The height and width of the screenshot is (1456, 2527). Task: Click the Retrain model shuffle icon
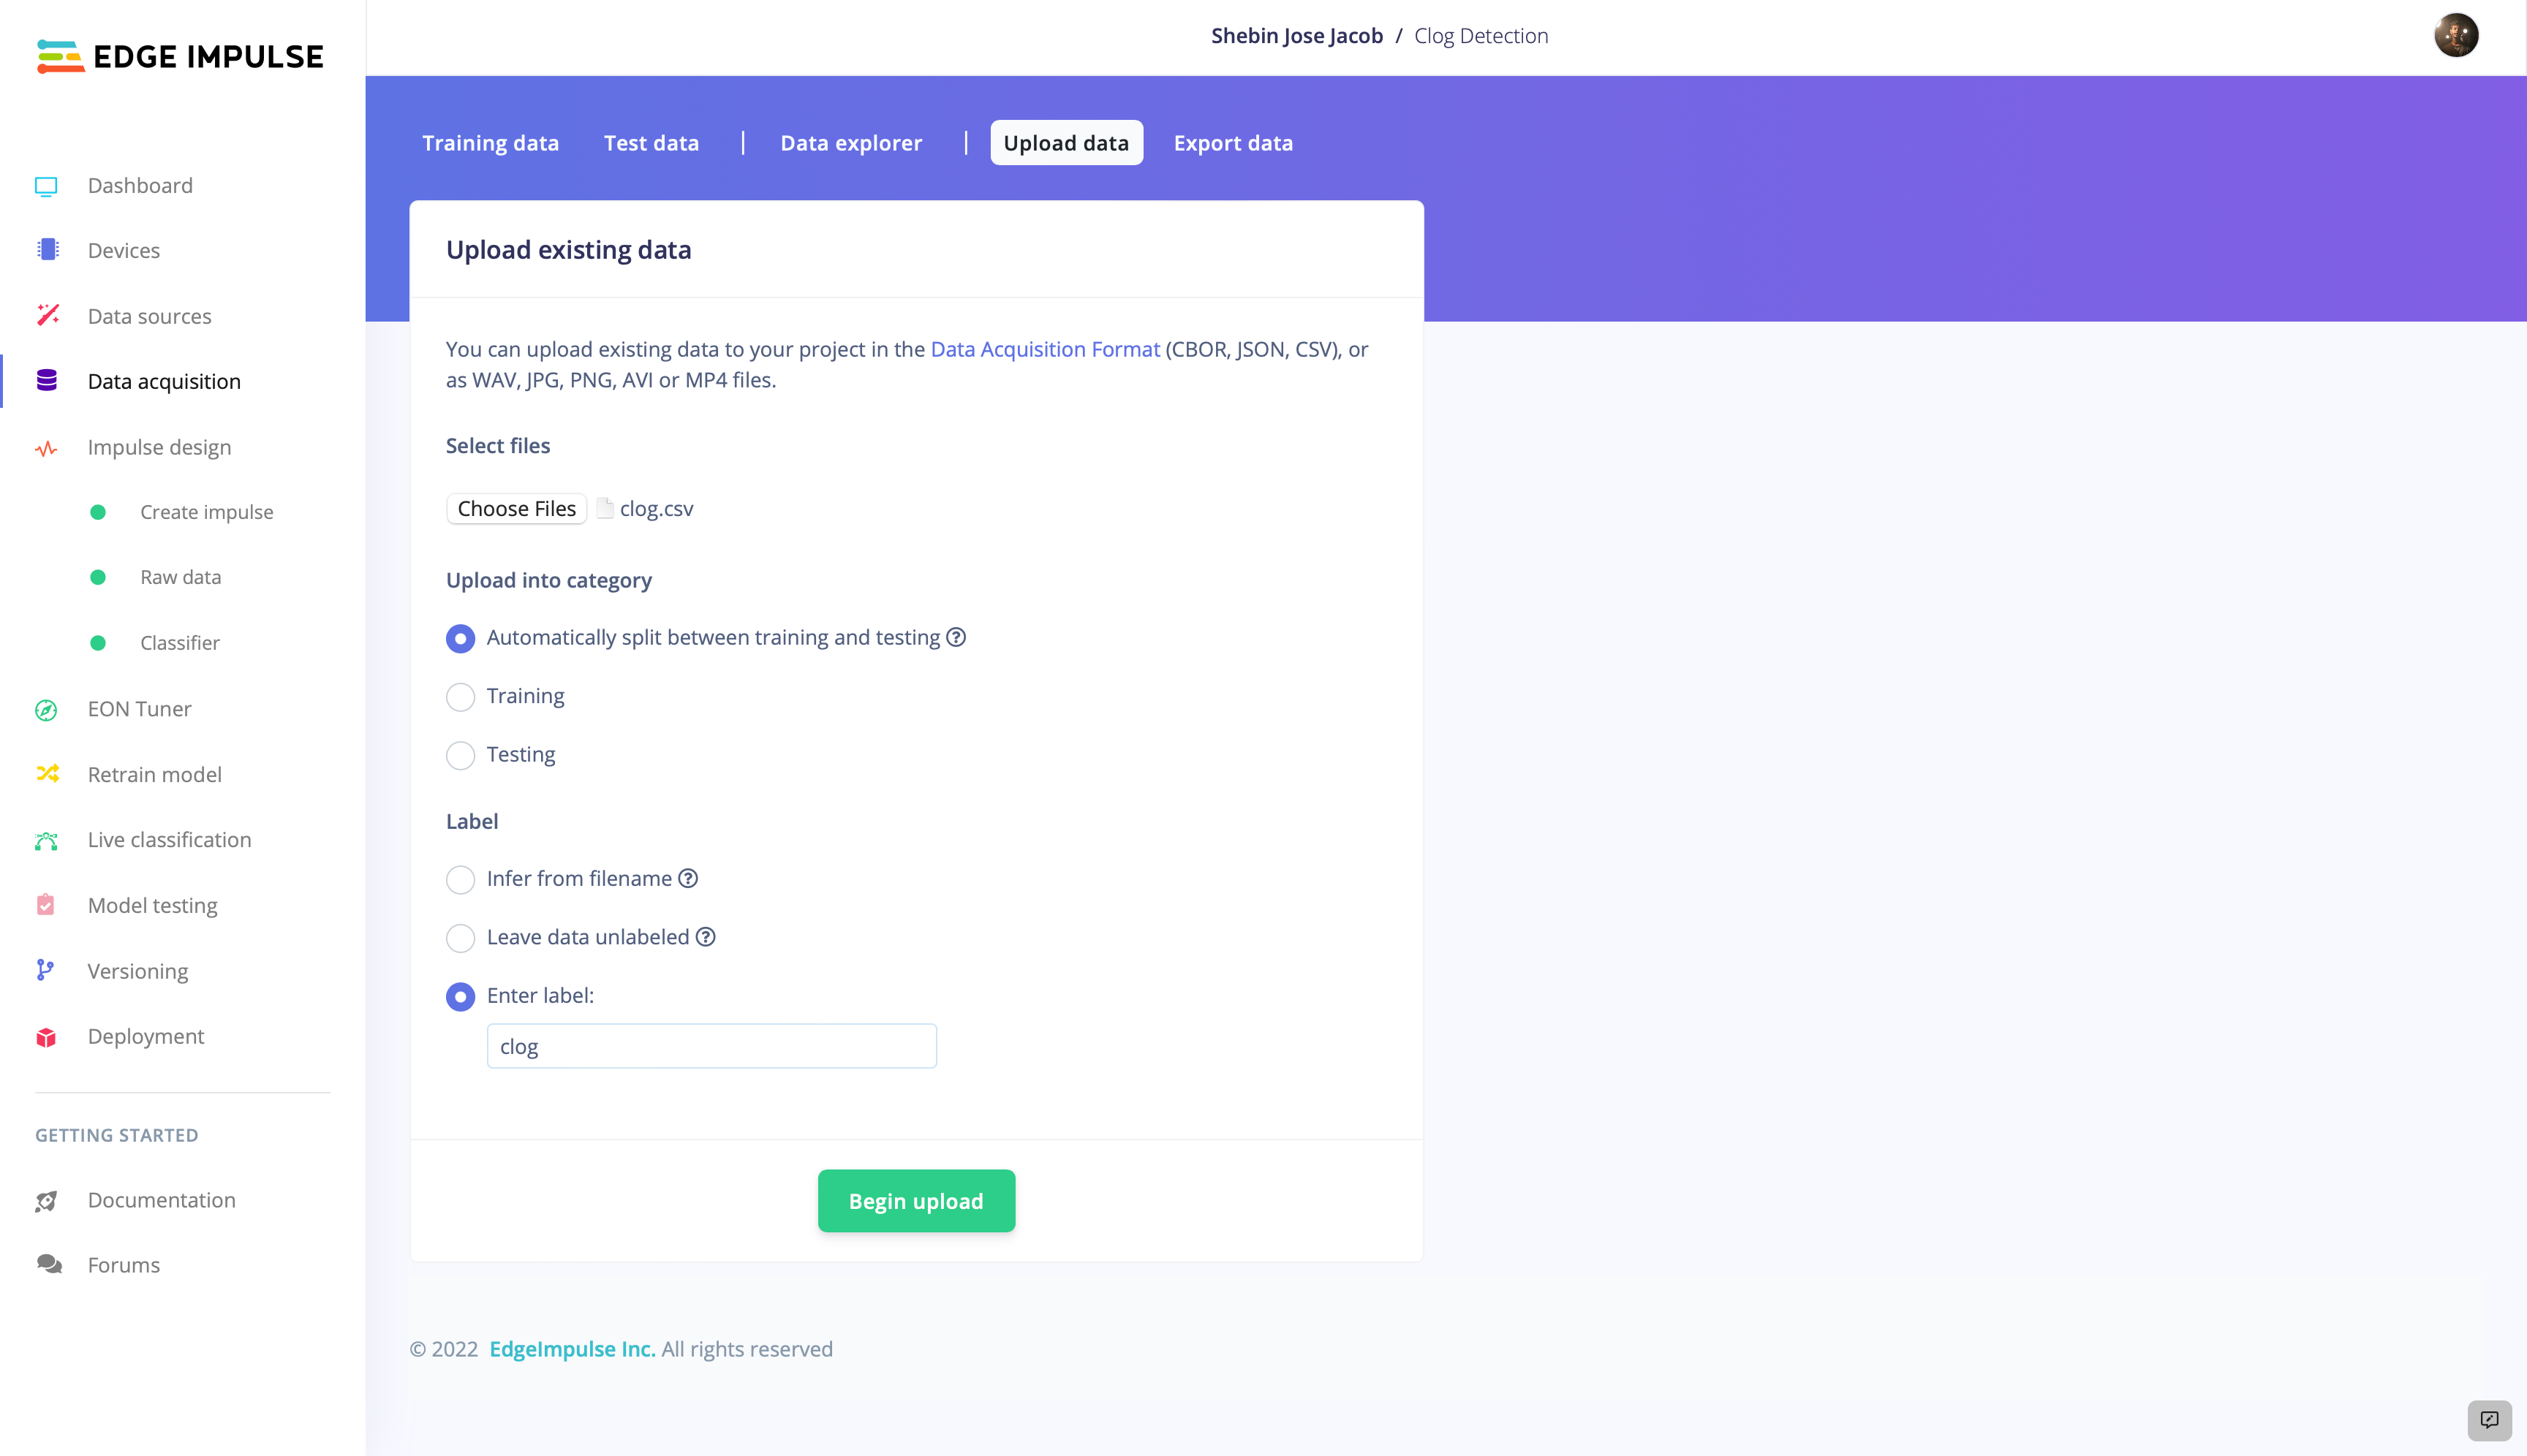point(47,774)
